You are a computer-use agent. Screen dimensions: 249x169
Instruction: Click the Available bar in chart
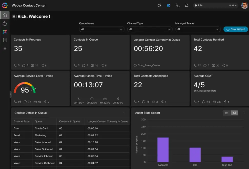[163, 150]
